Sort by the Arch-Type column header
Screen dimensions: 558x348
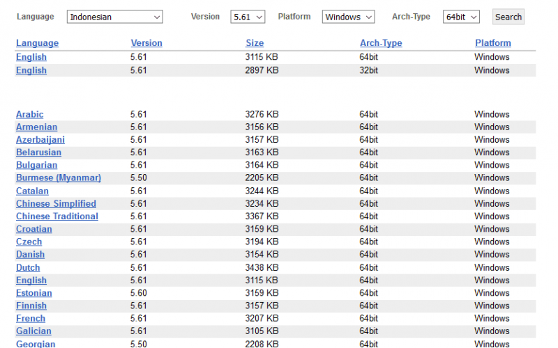click(x=381, y=43)
